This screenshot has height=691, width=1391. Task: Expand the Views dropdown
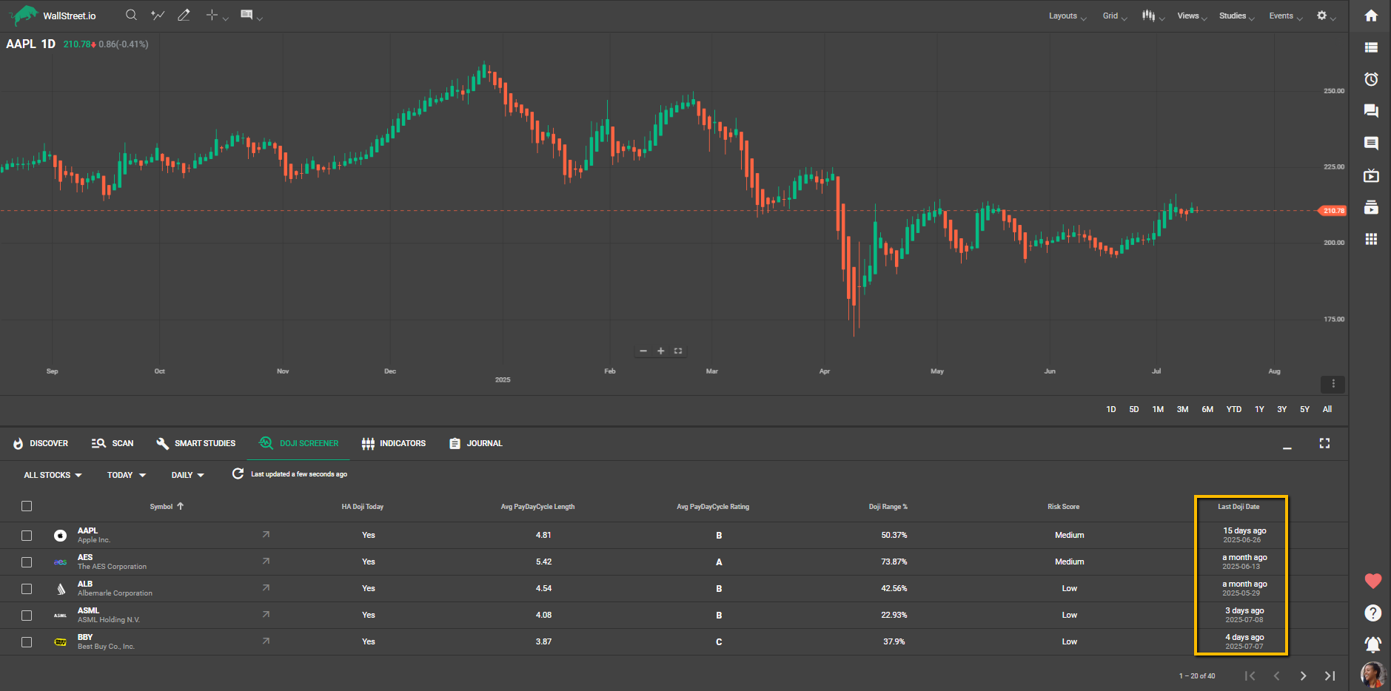tap(1192, 16)
